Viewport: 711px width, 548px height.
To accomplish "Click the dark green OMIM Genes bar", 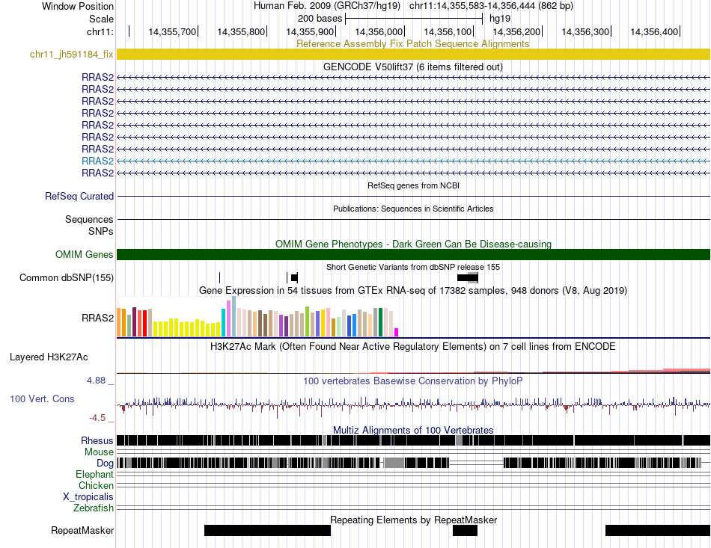I will click(x=413, y=254).
